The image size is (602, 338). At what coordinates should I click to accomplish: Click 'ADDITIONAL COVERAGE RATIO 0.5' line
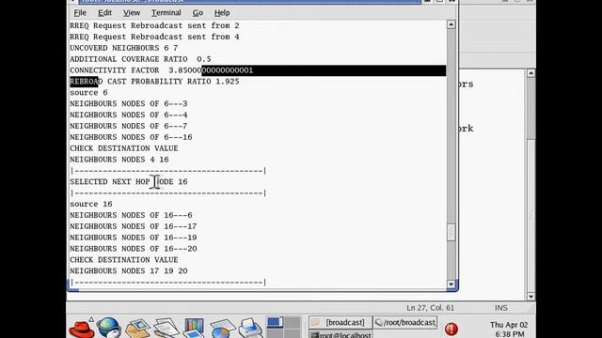click(140, 59)
